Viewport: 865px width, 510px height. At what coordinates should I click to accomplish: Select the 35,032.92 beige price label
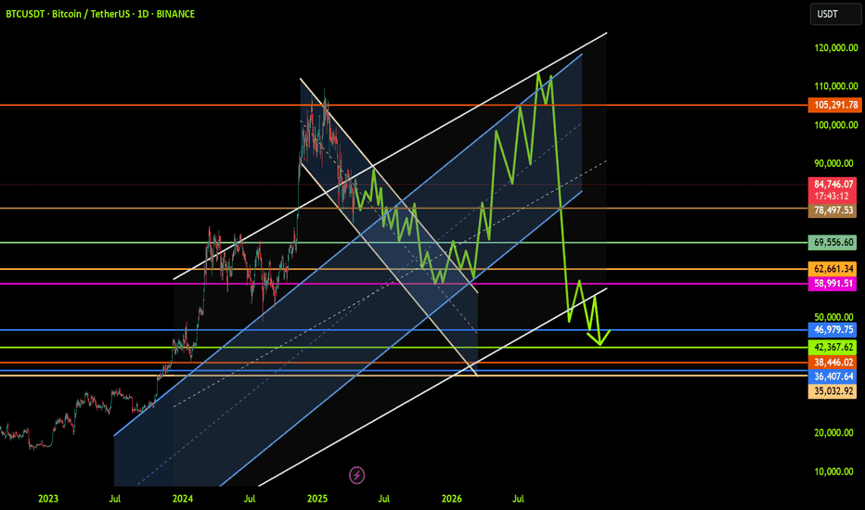pyautogui.click(x=833, y=391)
